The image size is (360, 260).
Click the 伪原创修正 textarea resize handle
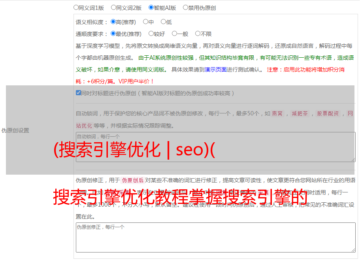click(x=353, y=250)
